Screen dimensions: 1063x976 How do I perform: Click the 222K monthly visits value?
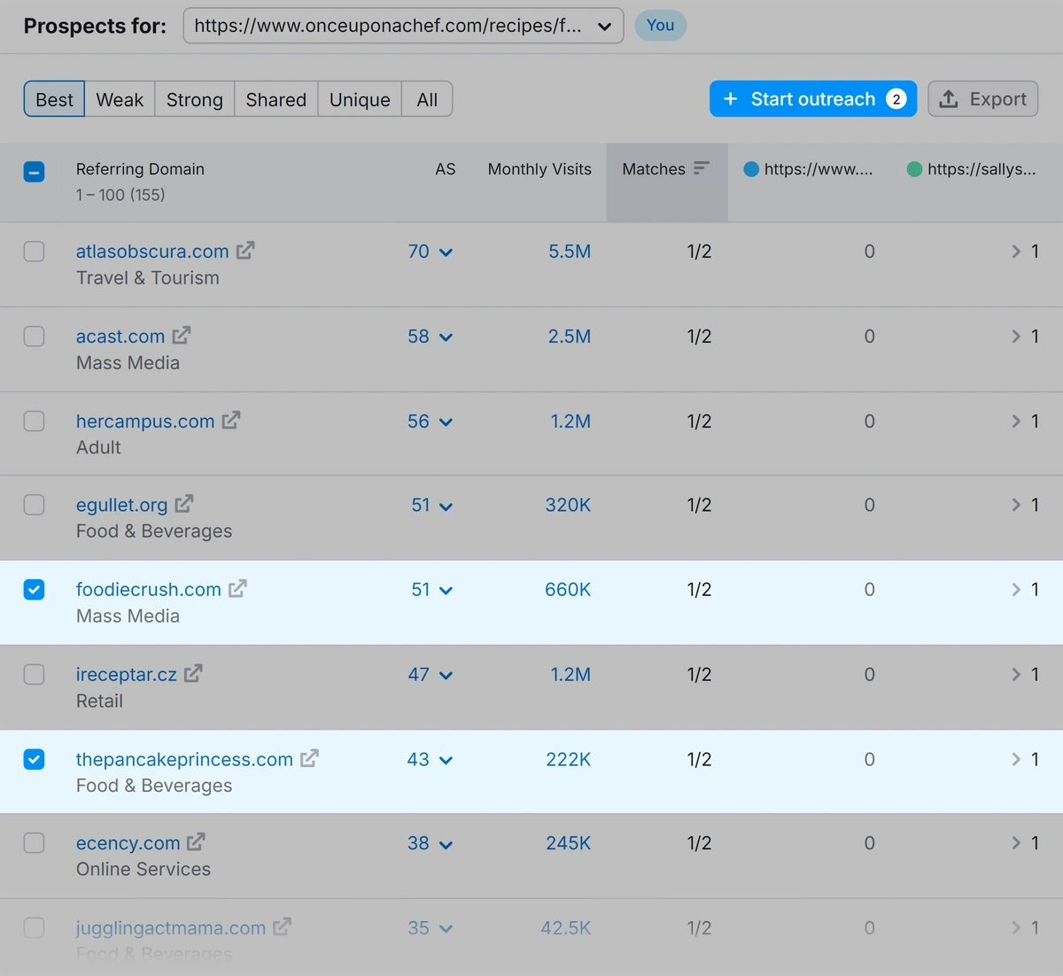(569, 760)
